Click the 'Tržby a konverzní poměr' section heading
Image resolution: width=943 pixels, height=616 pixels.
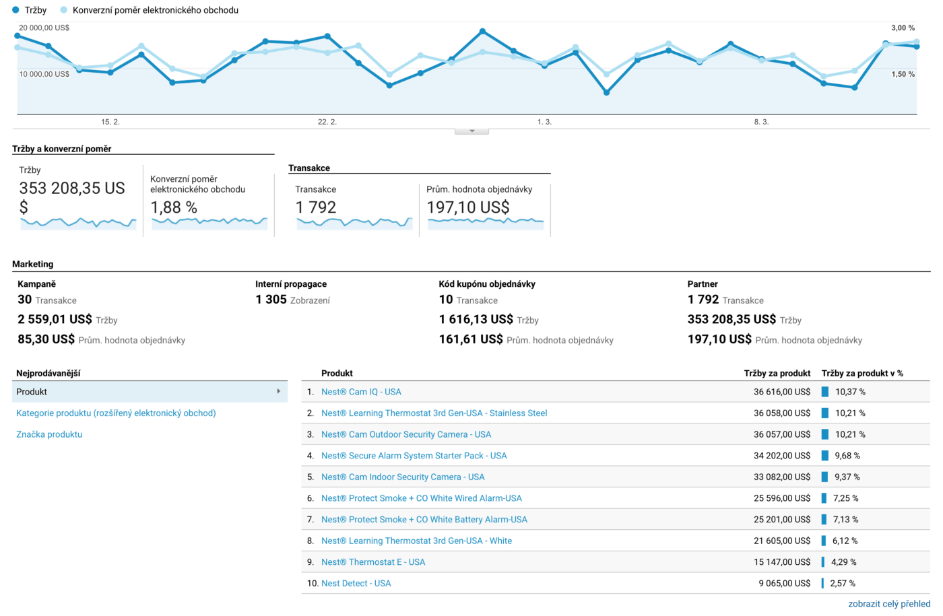point(62,149)
